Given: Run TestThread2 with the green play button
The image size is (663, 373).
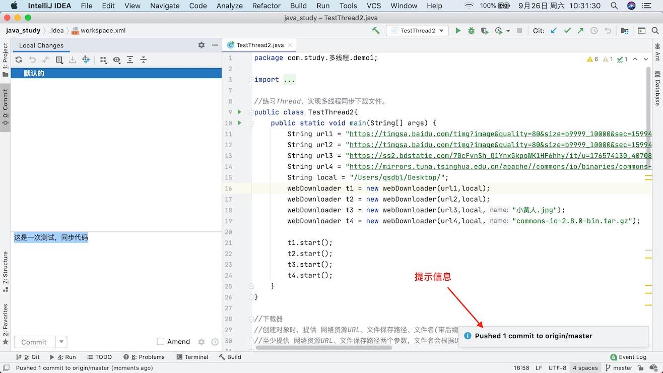Looking at the screenshot, I should coord(458,31).
